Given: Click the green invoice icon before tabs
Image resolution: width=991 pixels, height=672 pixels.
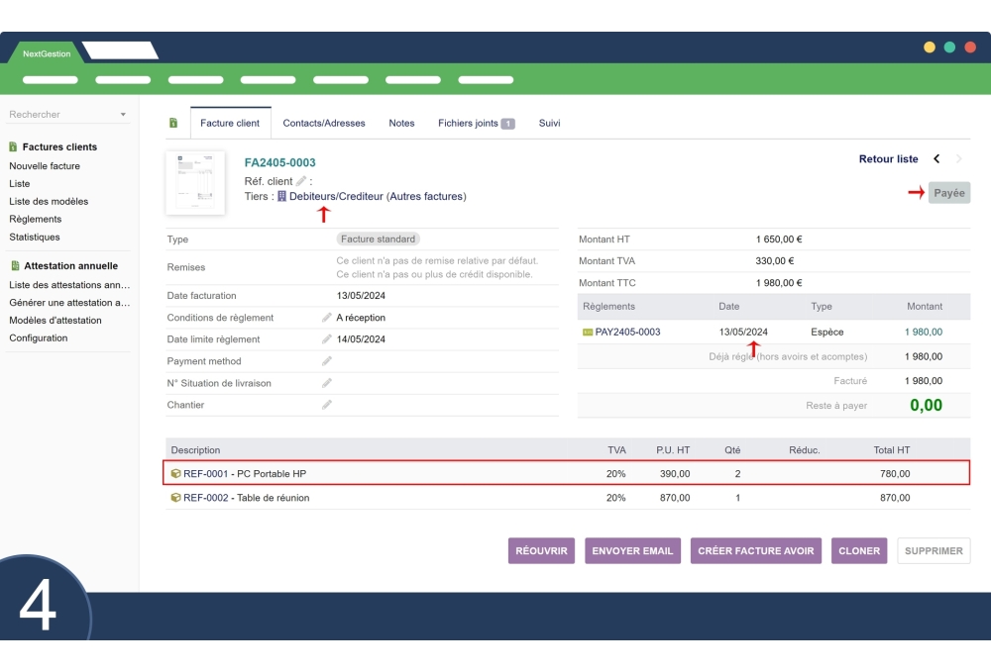Looking at the screenshot, I should [x=173, y=124].
